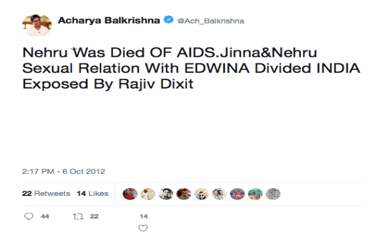Click the eighth teal liker avatar
The width and height of the screenshot is (389, 236).
point(255,194)
